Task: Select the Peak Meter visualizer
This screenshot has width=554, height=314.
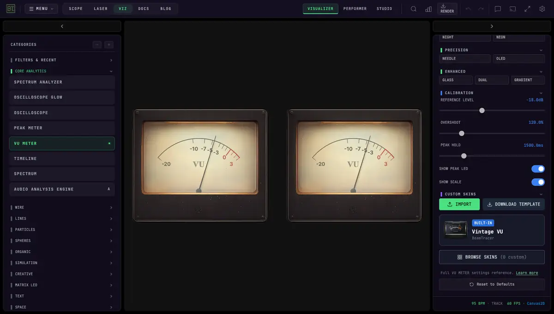Action: coord(62,128)
